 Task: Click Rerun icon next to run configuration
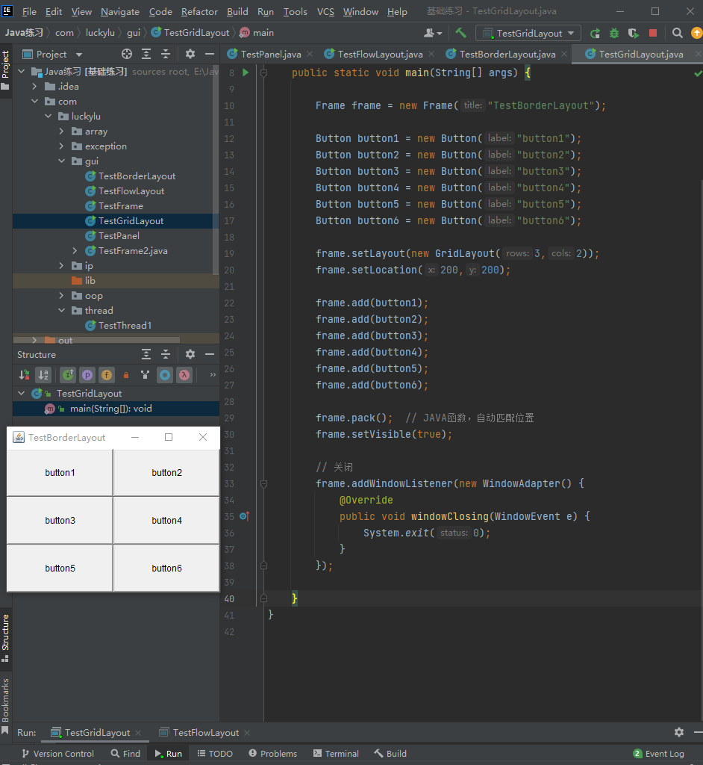point(595,33)
